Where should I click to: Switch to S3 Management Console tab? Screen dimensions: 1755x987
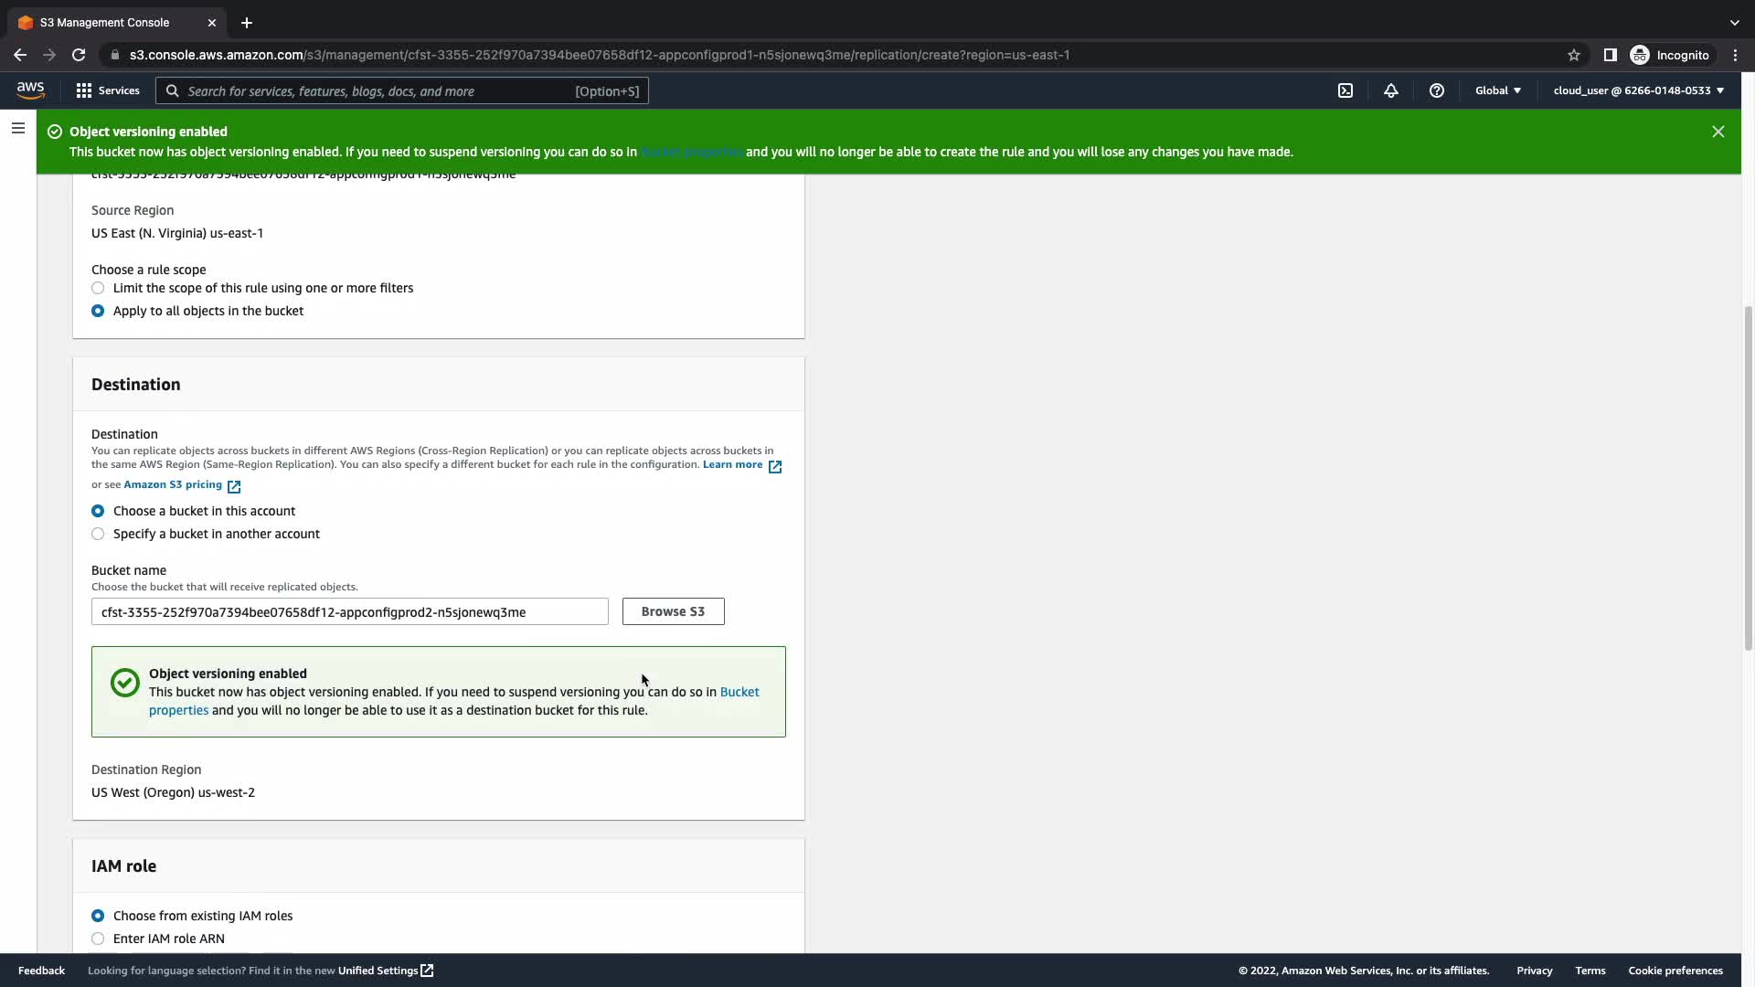105,22
